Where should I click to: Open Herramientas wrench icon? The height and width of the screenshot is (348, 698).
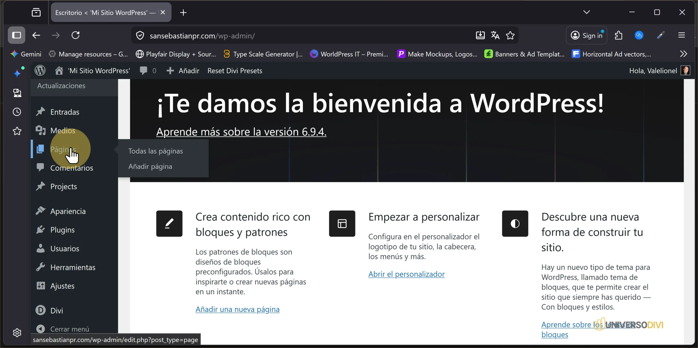point(41,267)
